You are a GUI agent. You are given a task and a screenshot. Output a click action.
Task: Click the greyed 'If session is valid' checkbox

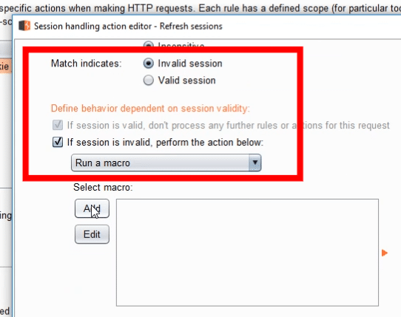pyautogui.click(x=58, y=125)
